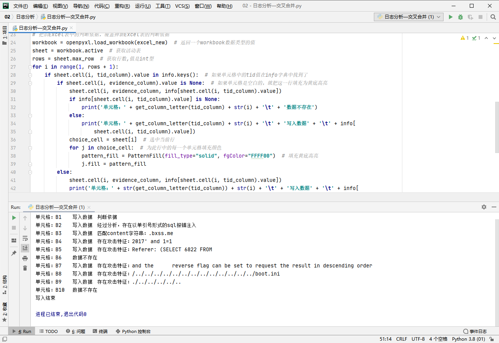Open line separator CRLF selector
The width and height of the screenshot is (499, 343).
pyautogui.click(x=401, y=339)
